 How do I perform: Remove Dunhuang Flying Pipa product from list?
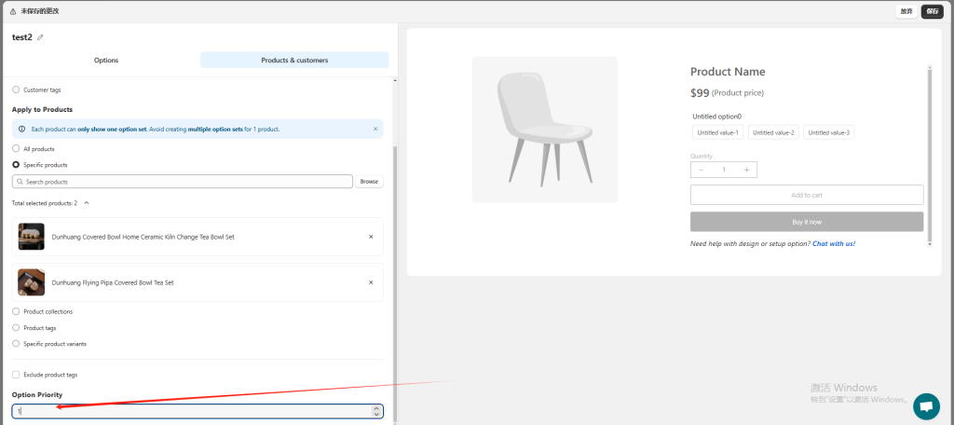(371, 282)
